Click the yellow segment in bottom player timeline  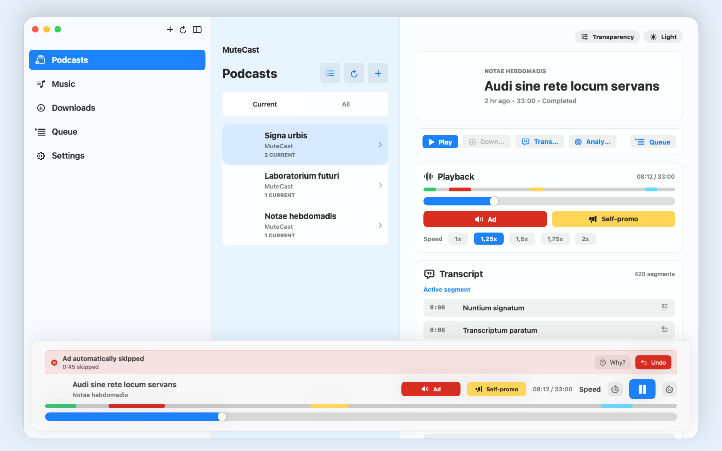click(329, 406)
